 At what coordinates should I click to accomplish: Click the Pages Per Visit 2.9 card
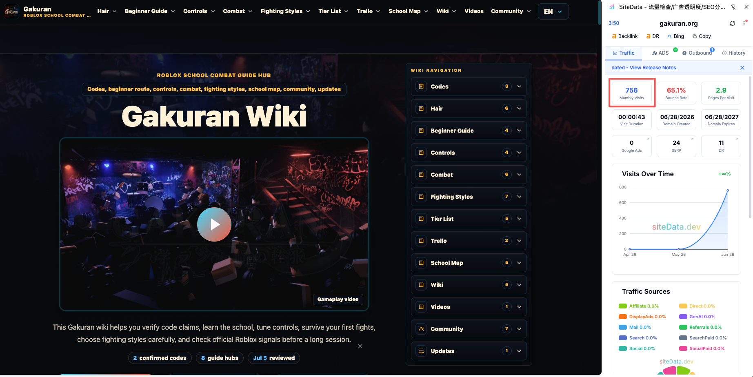pyautogui.click(x=721, y=93)
